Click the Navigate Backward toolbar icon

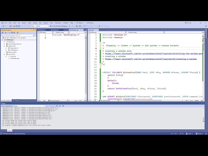(x=4, y=26)
